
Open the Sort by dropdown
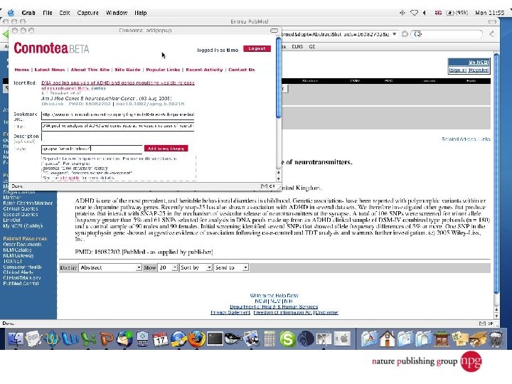point(196,267)
